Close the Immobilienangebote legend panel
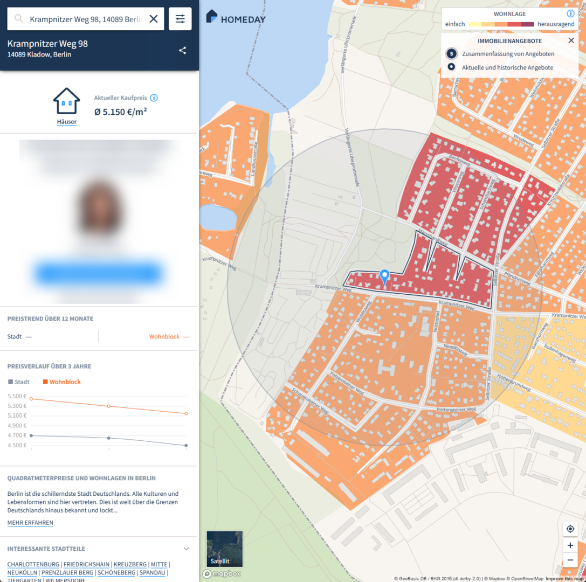This screenshot has height=582, width=586. point(571,40)
